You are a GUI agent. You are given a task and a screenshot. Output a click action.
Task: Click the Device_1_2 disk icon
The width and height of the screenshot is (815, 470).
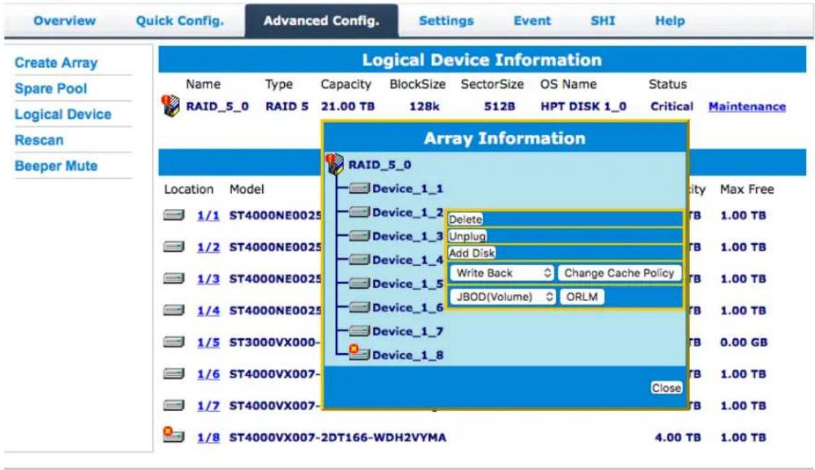coord(359,212)
